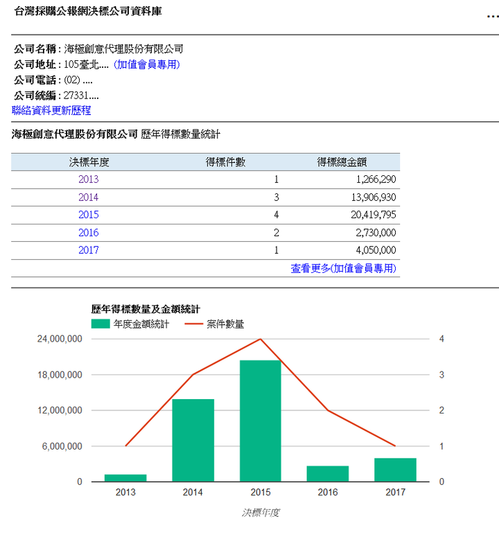499x539 pixels.
Task: Click the 18,000,000 axis label
Action: (x=60, y=375)
